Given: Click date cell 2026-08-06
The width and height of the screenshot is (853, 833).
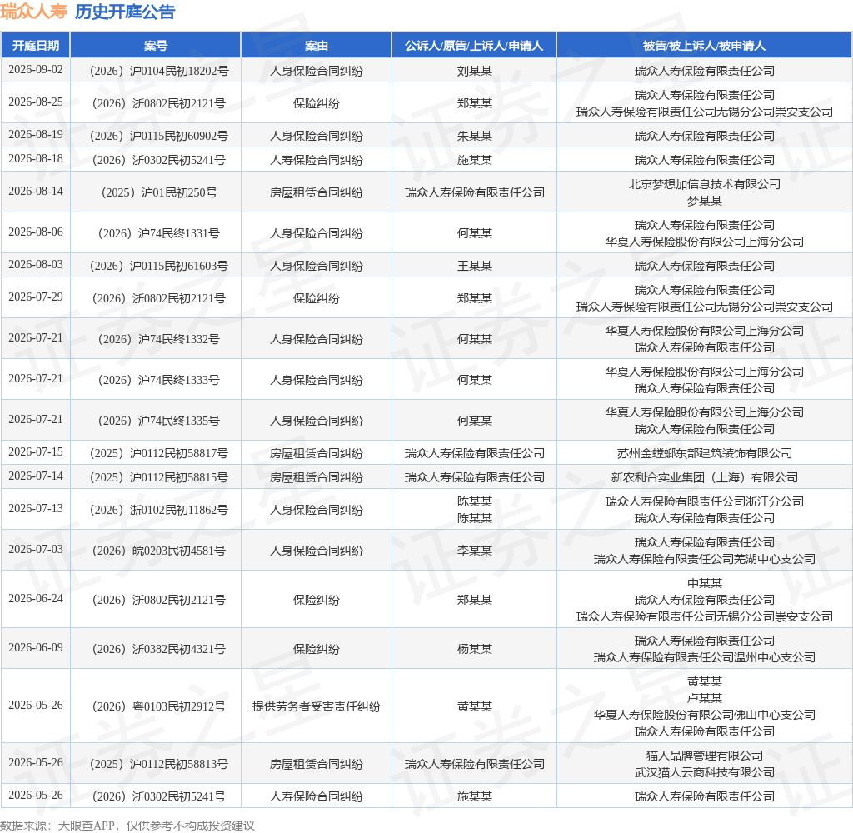Looking at the screenshot, I should tap(36, 232).
